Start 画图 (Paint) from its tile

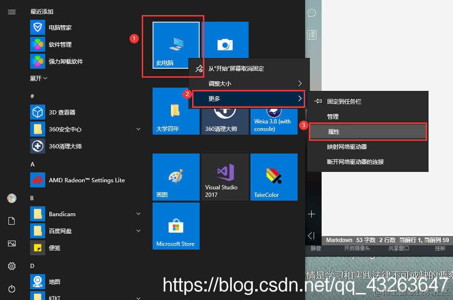pyautogui.click(x=176, y=177)
